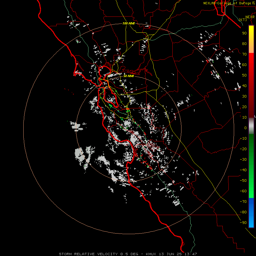The height and width of the screenshot is (256, 256).
Task: Click the "20" value on velocity scale
Action: [244, 107]
